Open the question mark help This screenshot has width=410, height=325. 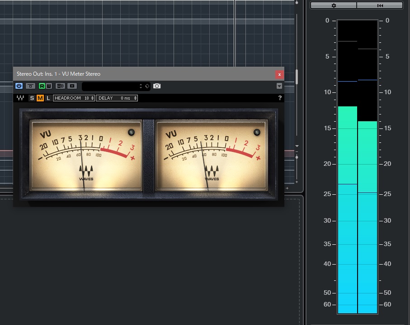point(280,98)
